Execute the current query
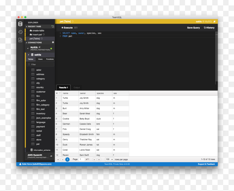The height and width of the screenshot is (191, 234). click(x=67, y=28)
